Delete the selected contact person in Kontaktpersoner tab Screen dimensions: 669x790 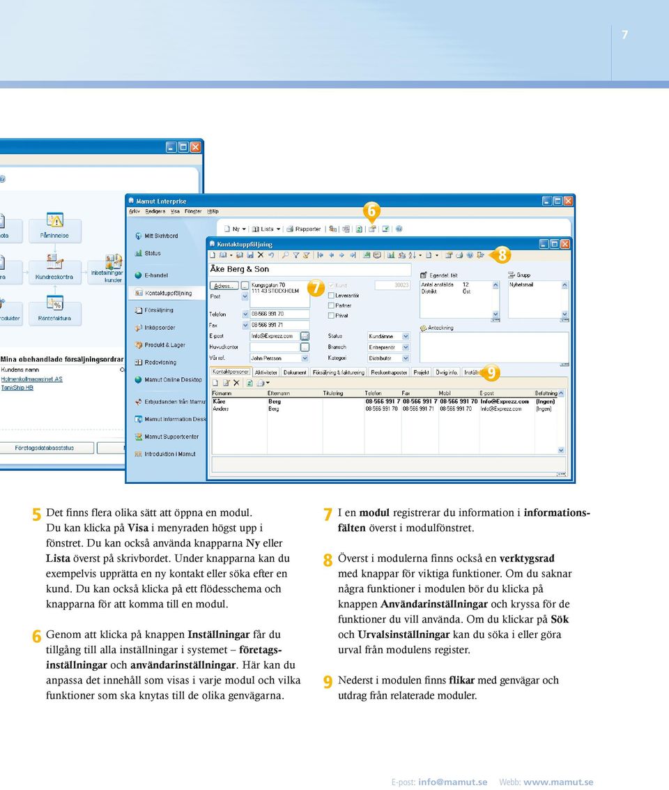(x=236, y=383)
